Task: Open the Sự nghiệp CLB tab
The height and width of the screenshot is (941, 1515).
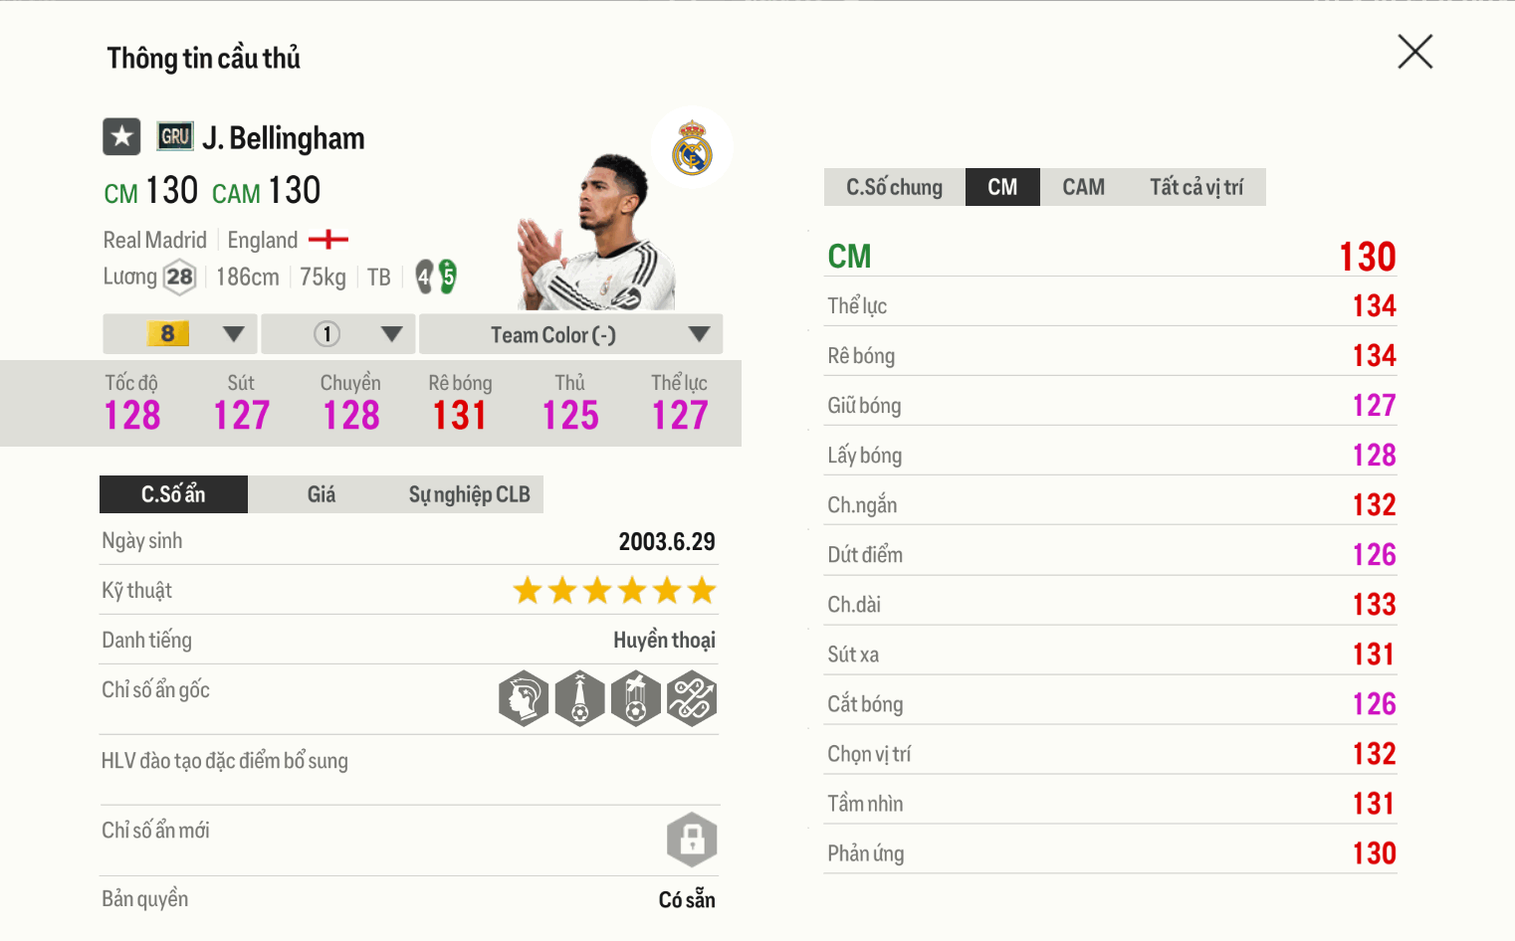Action: [x=469, y=494]
